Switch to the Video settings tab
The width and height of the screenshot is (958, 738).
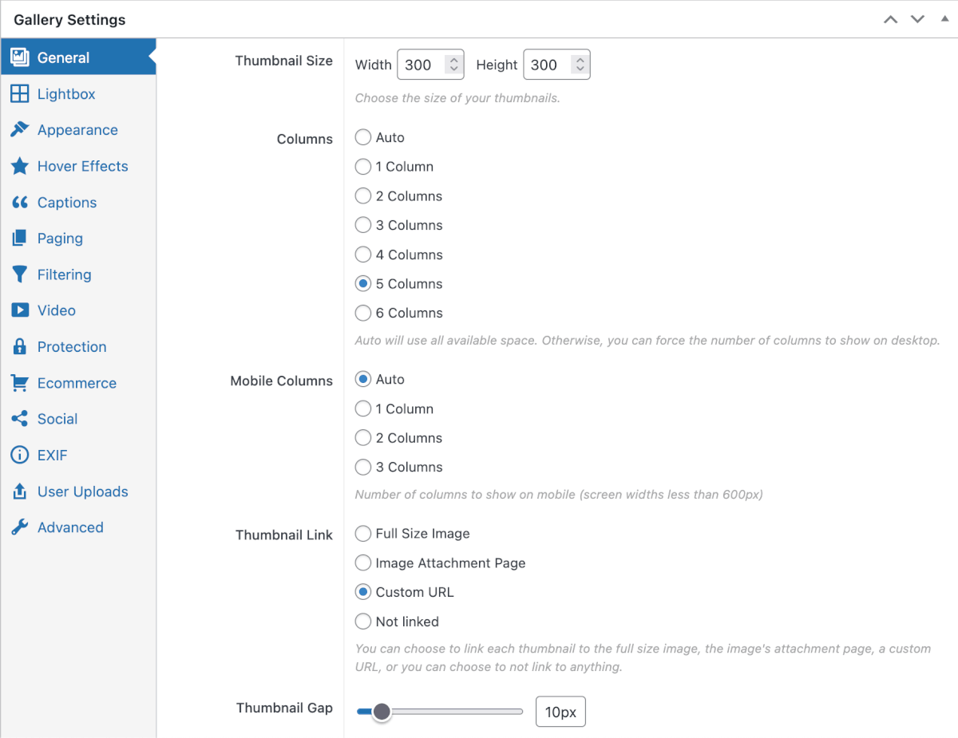coord(57,310)
